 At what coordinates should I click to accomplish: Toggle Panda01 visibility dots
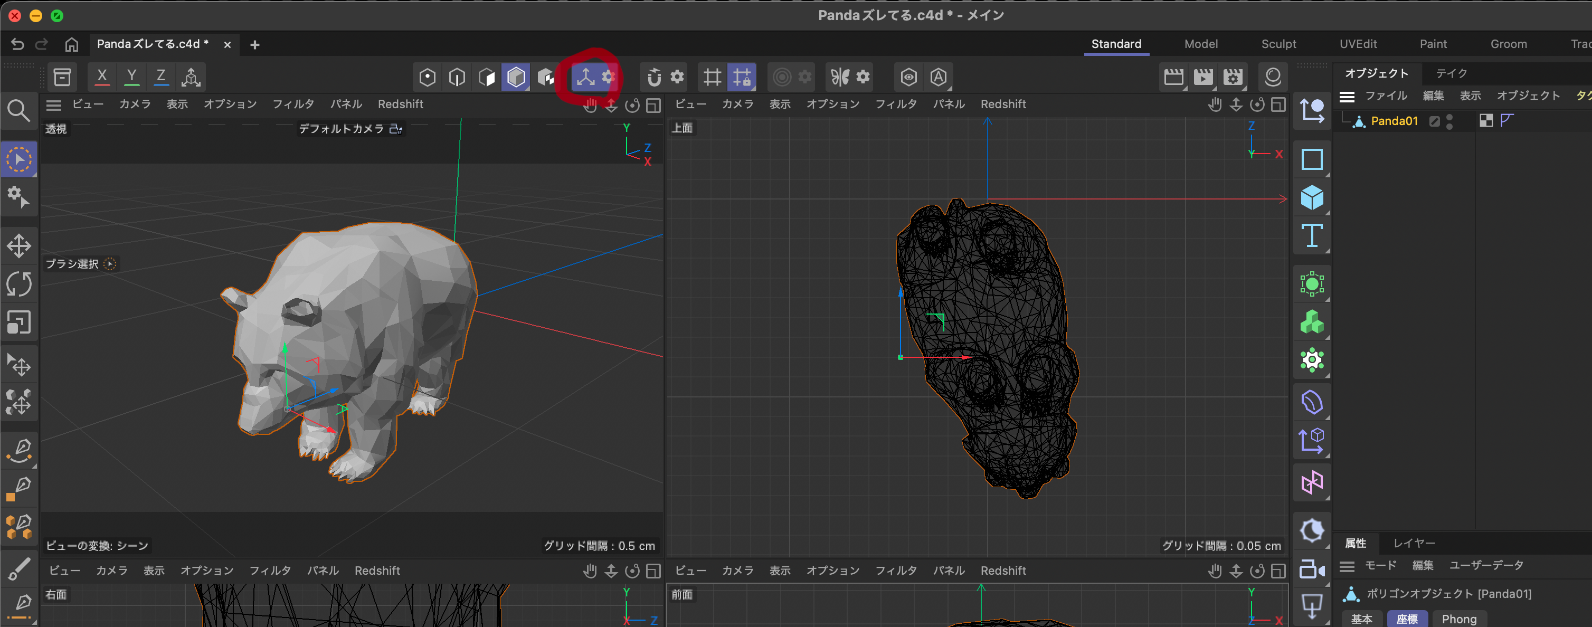(1450, 121)
